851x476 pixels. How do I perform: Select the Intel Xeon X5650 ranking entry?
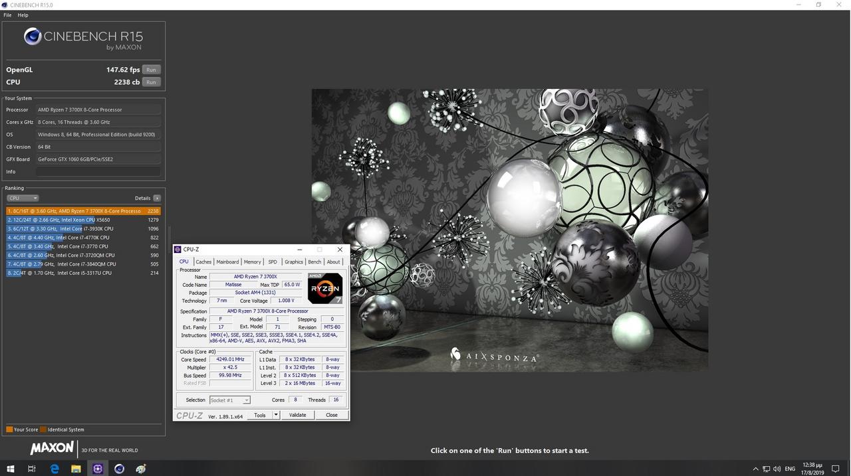(x=83, y=220)
